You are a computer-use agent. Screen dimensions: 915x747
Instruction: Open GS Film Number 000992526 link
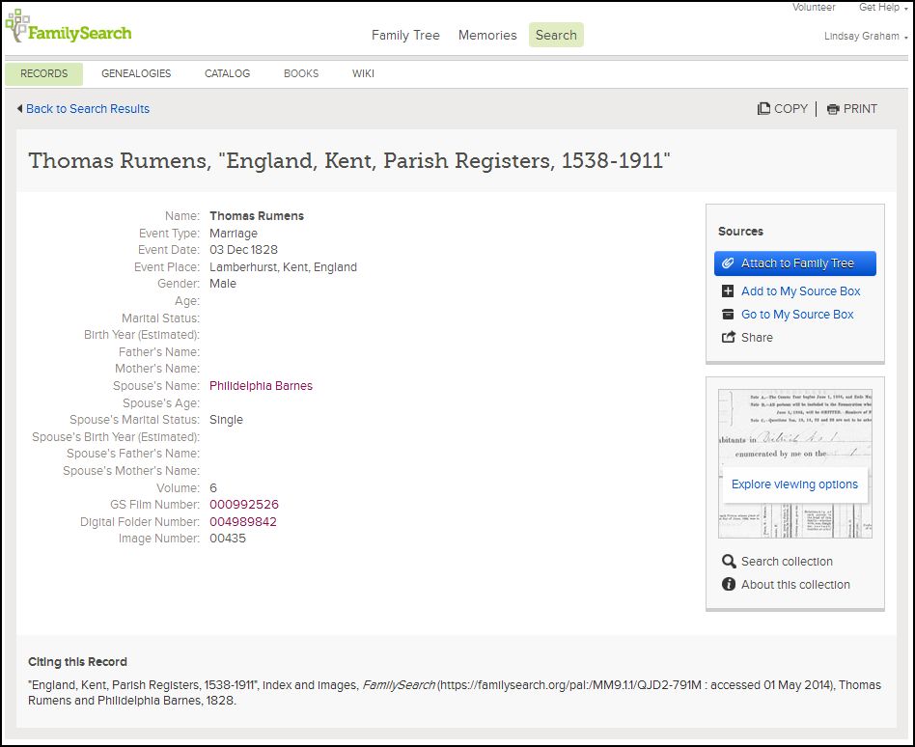tap(244, 504)
